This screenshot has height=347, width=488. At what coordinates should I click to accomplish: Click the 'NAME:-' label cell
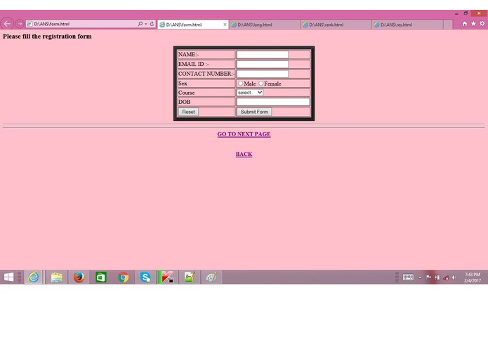tap(206, 55)
